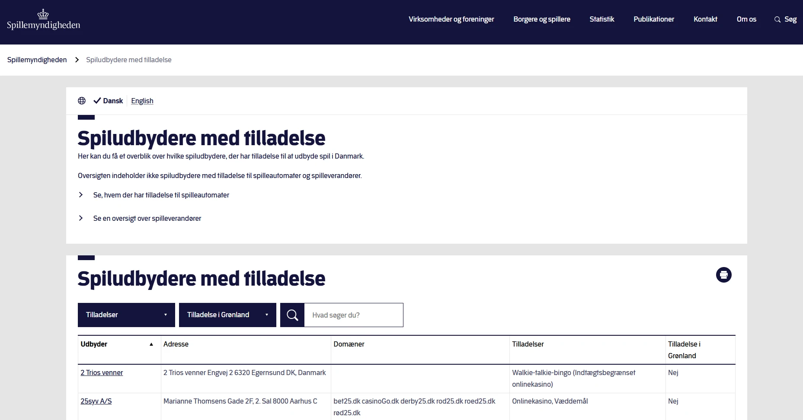The width and height of the screenshot is (803, 420).
Task: Click the globe language icon
Action: coord(82,101)
